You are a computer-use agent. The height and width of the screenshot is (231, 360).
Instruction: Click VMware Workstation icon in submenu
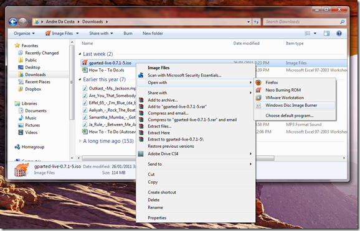pos(258,97)
